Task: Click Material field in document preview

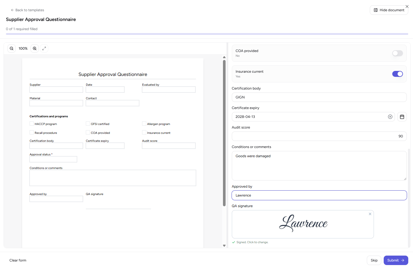Action: tap(56, 103)
